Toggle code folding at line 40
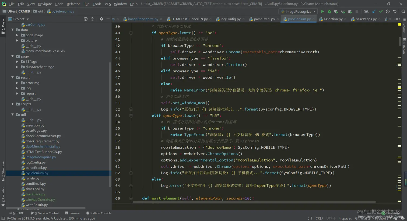Viewport: 407px width, 221px height. (x=131, y=33)
